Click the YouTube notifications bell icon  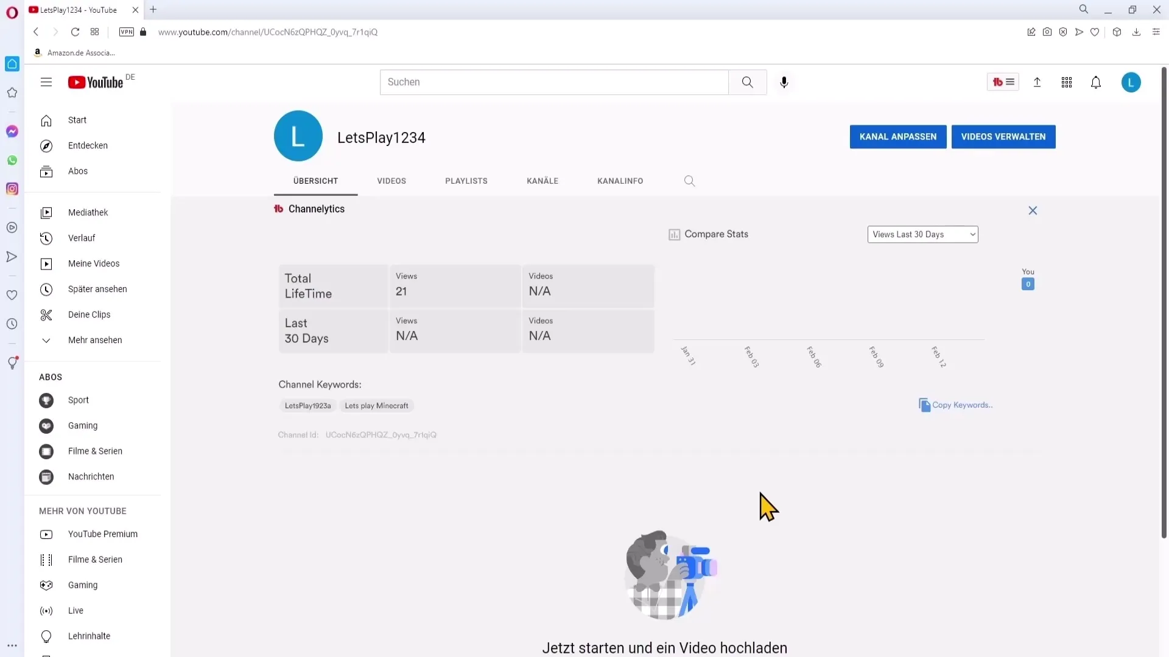point(1096,82)
